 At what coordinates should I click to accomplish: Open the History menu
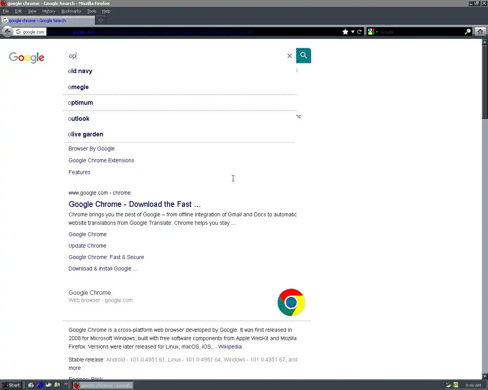[x=49, y=11]
